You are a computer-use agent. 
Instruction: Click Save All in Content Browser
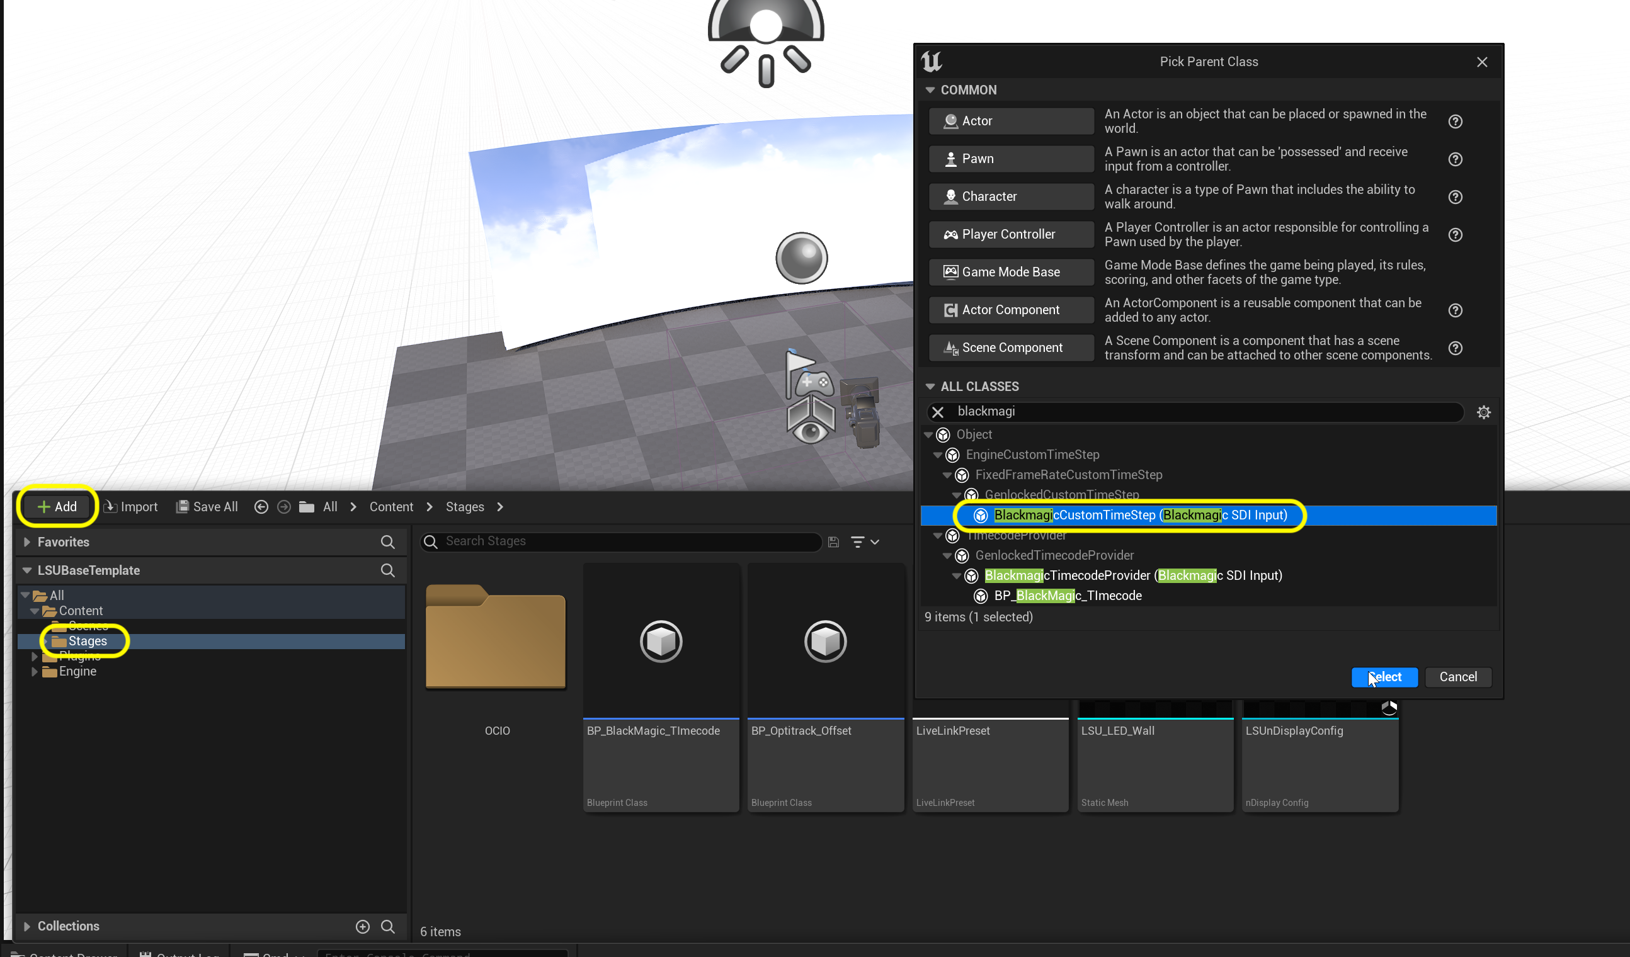click(x=207, y=507)
